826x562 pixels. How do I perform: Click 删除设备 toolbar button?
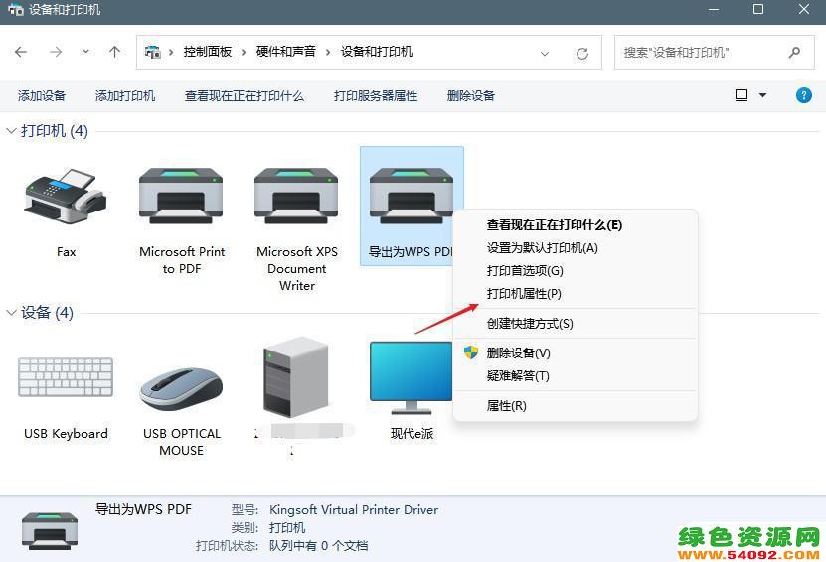[x=471, y=95]
